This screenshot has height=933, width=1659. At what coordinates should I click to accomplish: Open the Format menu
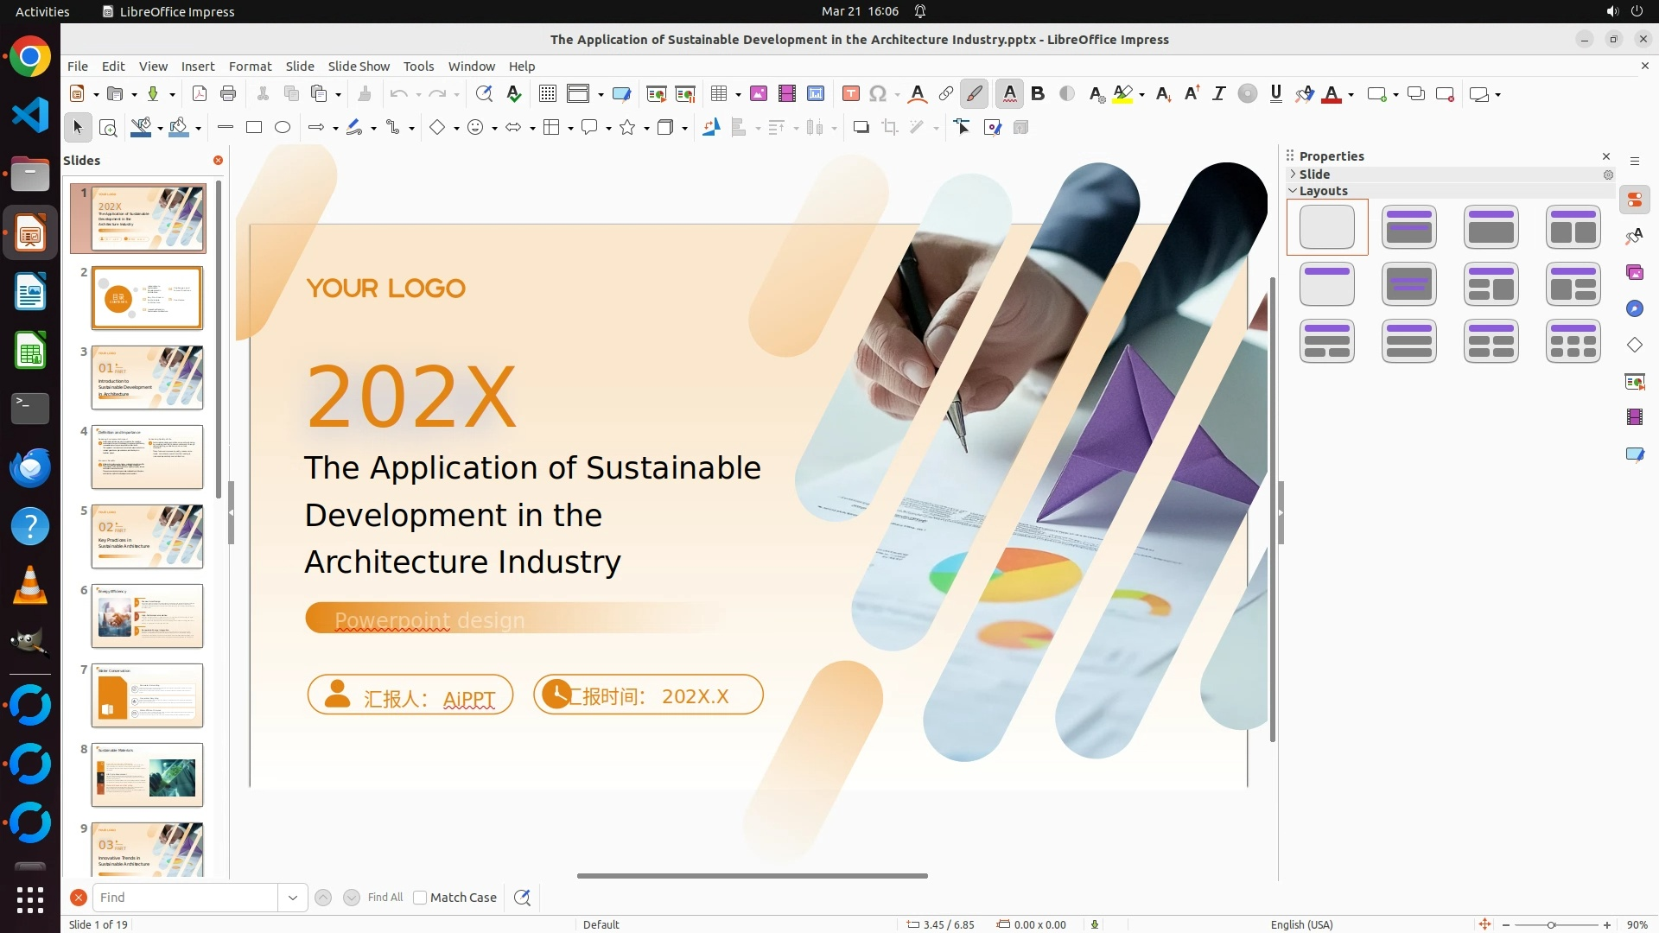point(250,67)
